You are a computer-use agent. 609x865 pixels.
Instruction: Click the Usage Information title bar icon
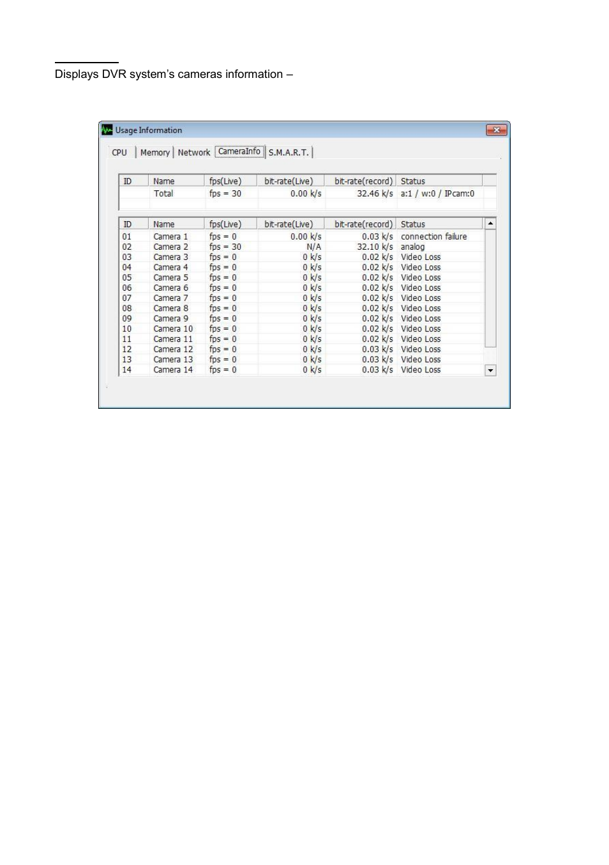(x=107, y=130)
